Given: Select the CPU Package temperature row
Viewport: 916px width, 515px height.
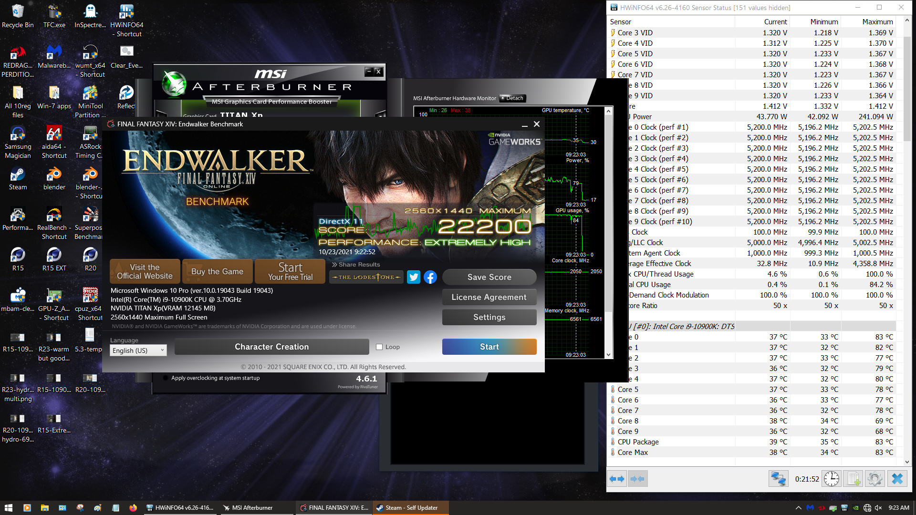Looking at the screenshot, I should click(x=751, y=442).
